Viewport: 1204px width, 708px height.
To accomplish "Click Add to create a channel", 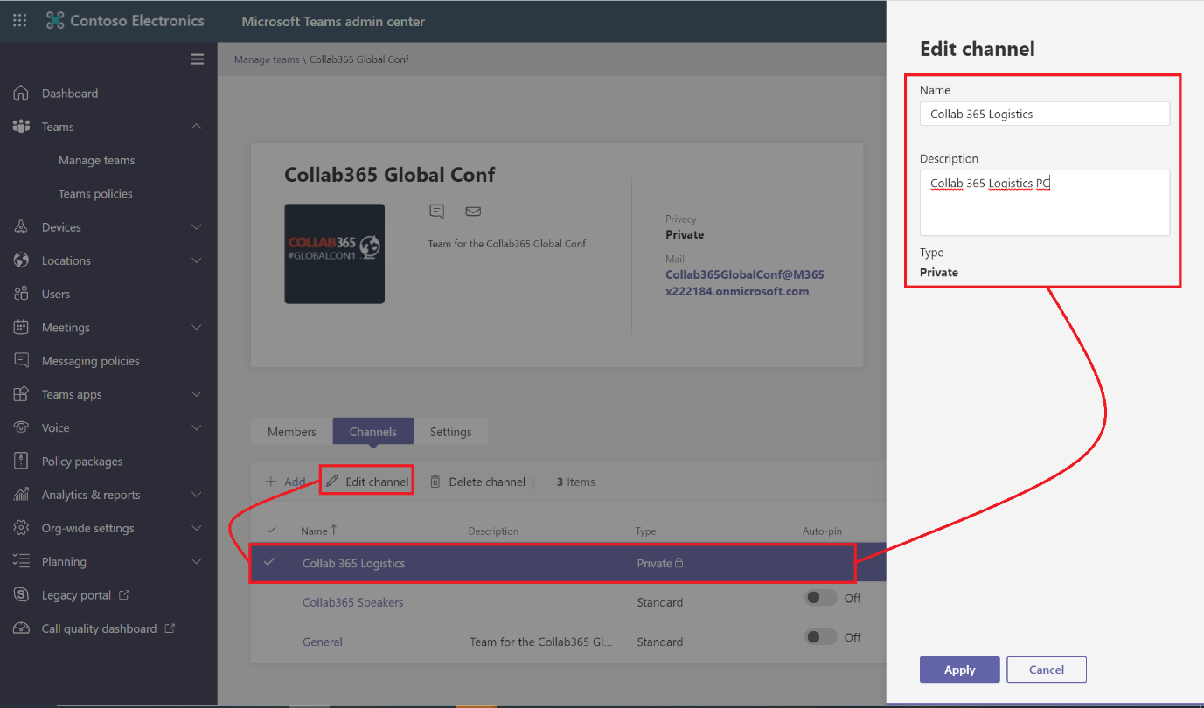I will point(285,482).
